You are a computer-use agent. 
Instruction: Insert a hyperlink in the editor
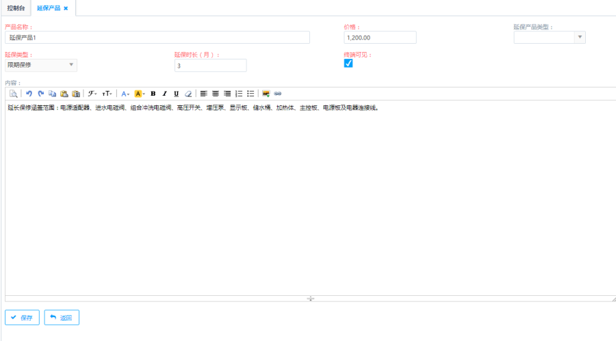[277, 94]
